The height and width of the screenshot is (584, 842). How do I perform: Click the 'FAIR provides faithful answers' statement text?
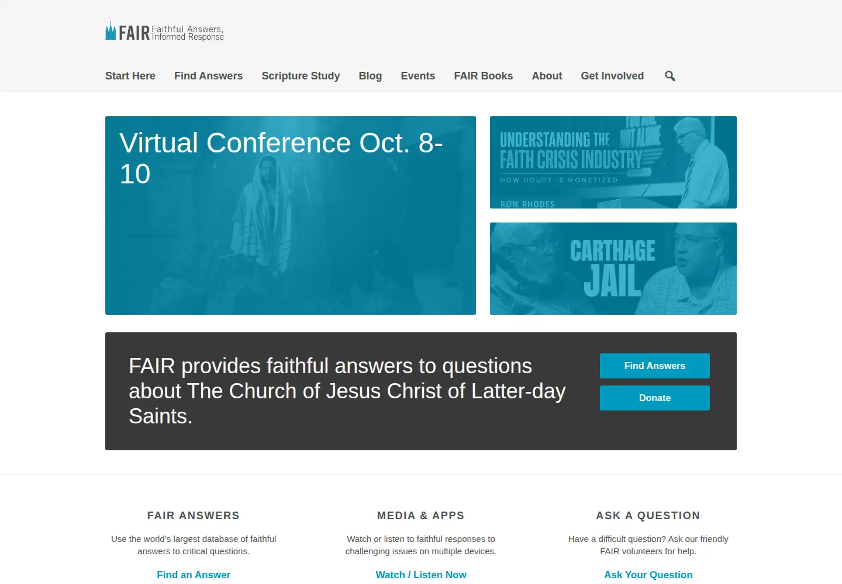click(x=347, y=391)
